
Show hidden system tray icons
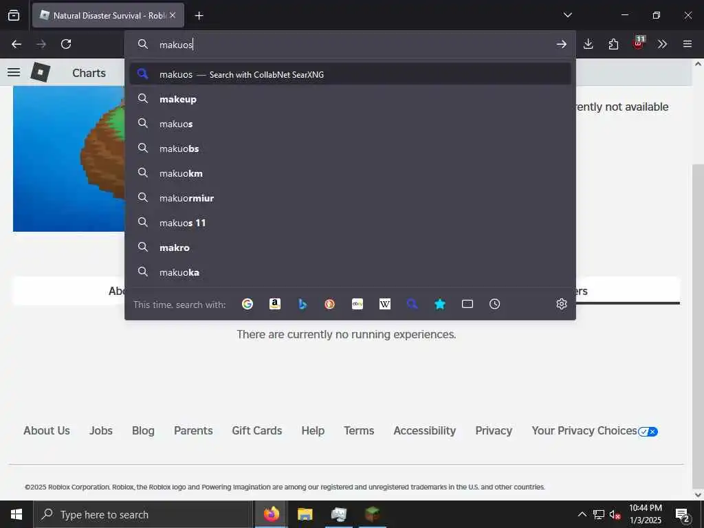(x=582, y=514)
